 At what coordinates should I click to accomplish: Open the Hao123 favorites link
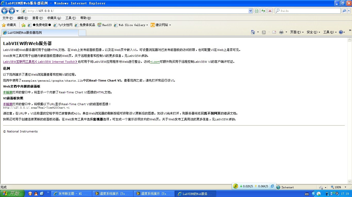(x=104, y=25)
